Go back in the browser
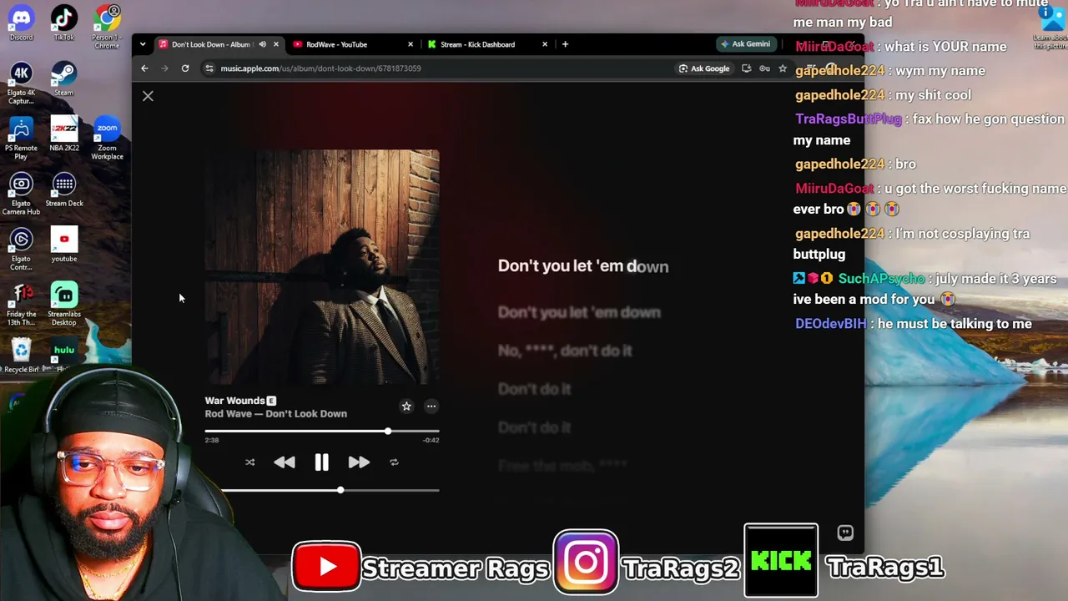The image size is (1068, 601). coord(144,68)
